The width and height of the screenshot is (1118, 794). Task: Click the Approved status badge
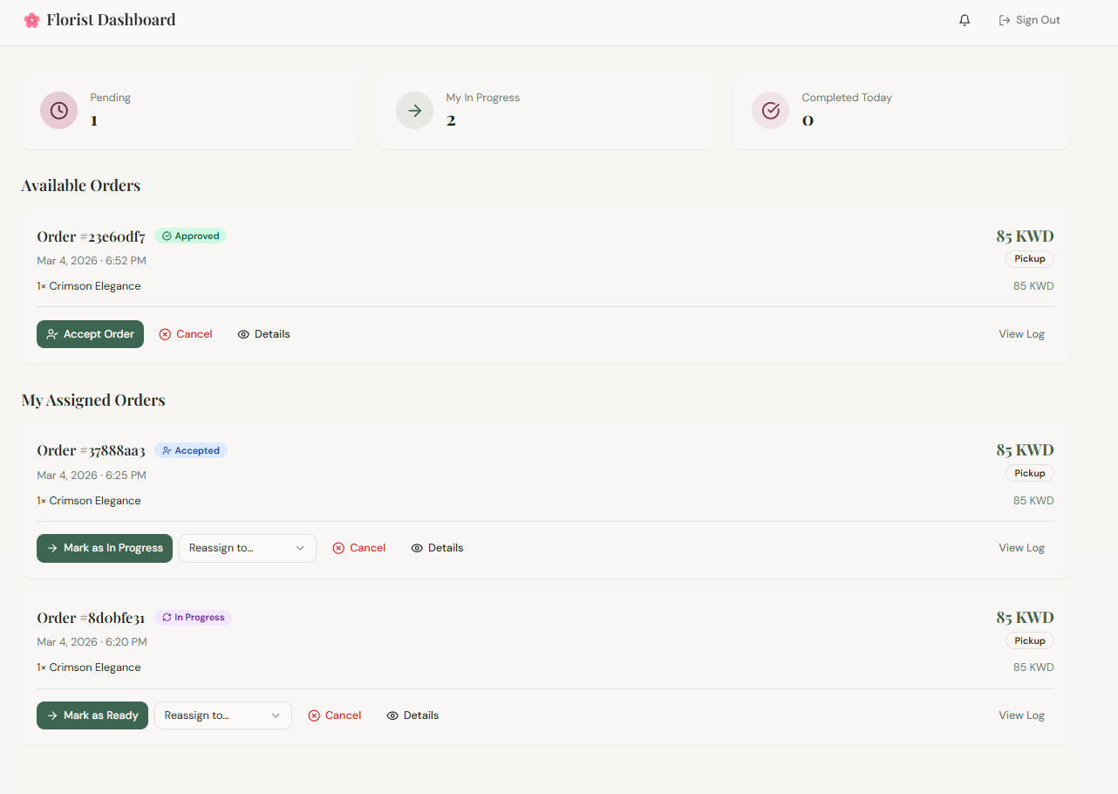[x=190, y=236]
